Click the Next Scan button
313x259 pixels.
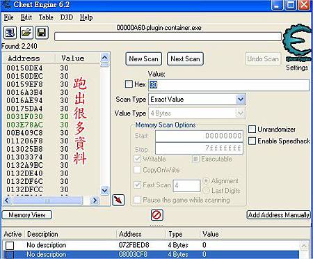tap(185, 58)
